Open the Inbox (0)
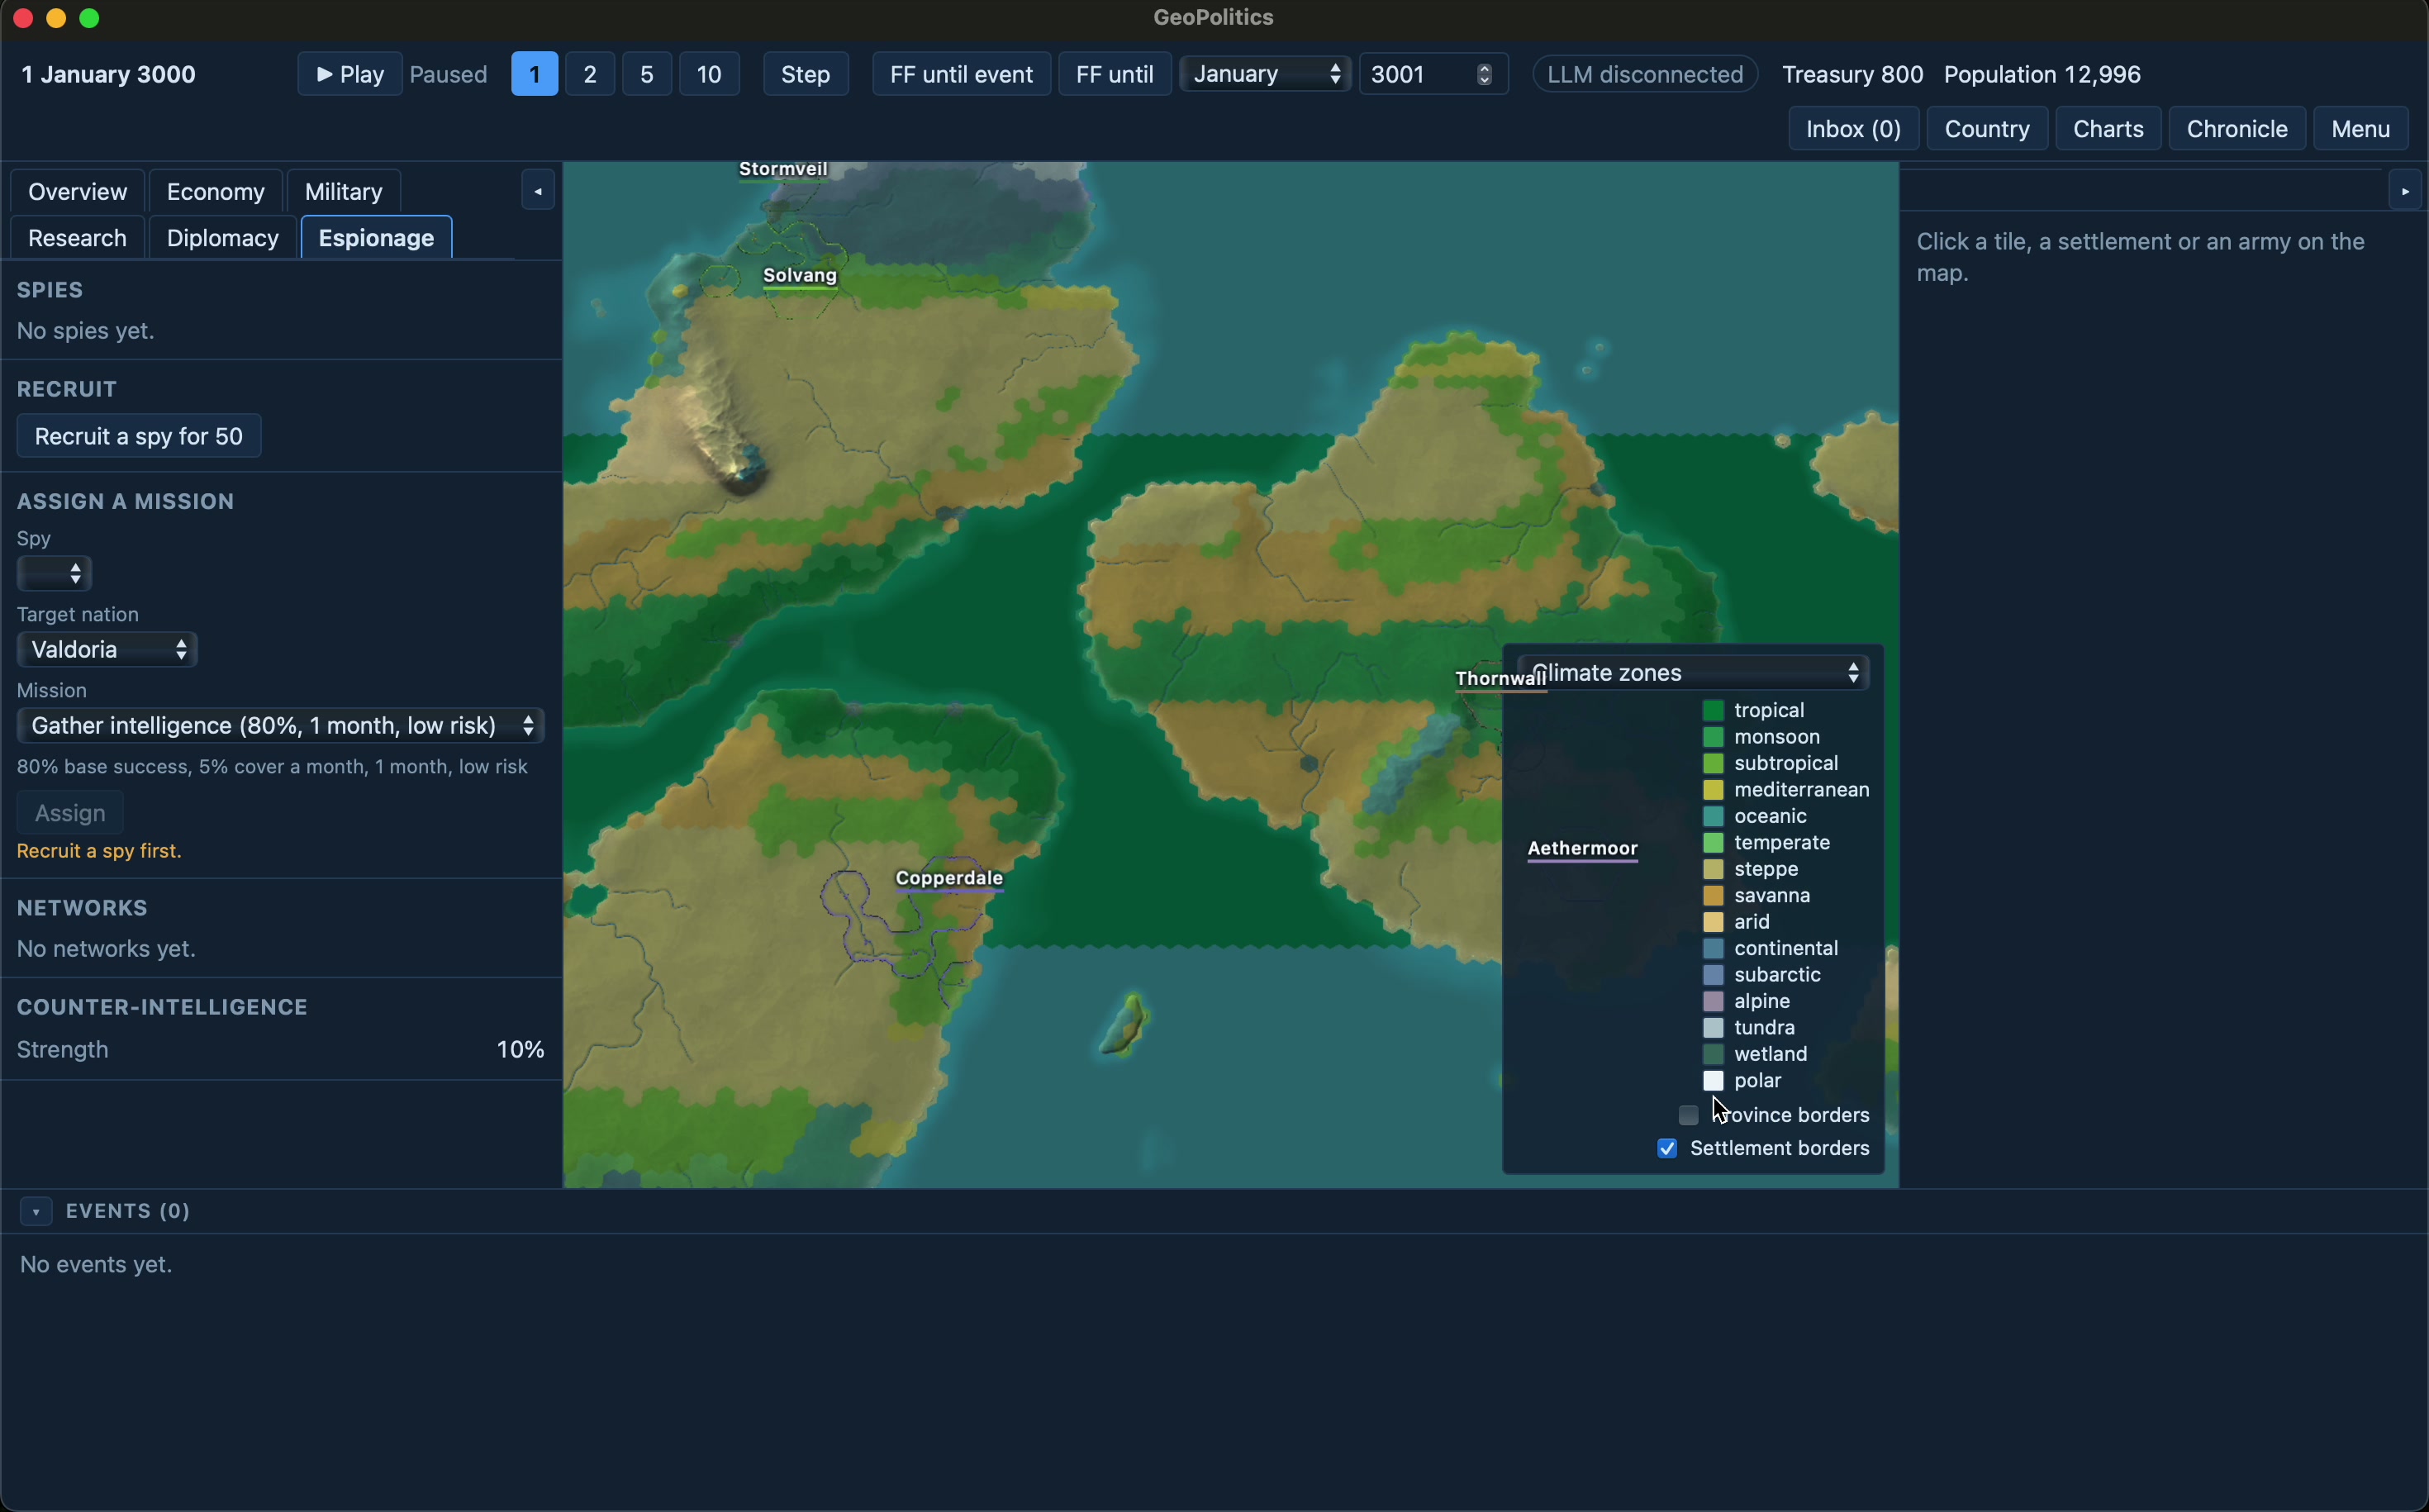This screenshot has width=2429, height=1512. click(1853, 129)
